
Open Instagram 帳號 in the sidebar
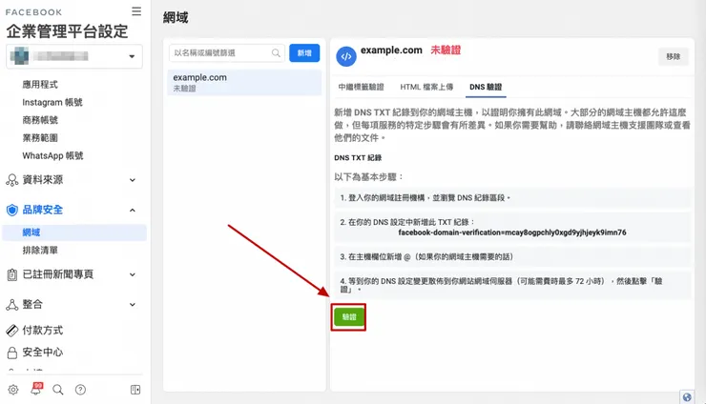point(52,102)
